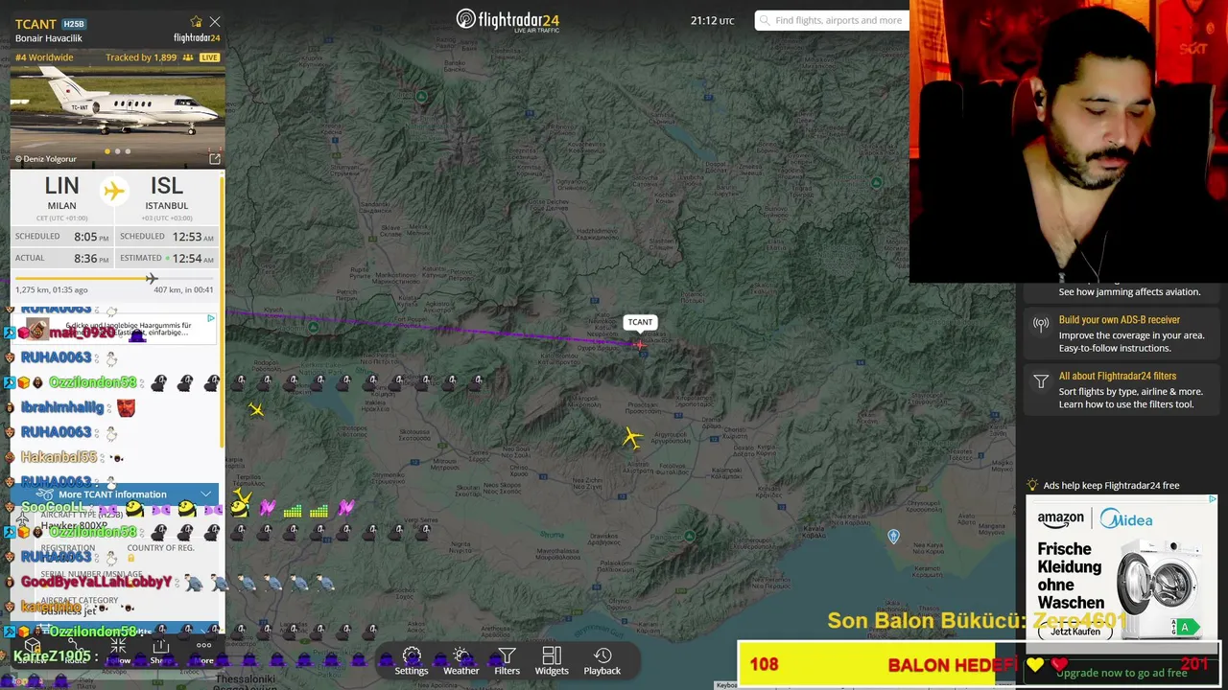Viewport: 1228px width, 690px height.
Task: Open the Filters tool in bottom toolbar
Action: tap(507, 661)
